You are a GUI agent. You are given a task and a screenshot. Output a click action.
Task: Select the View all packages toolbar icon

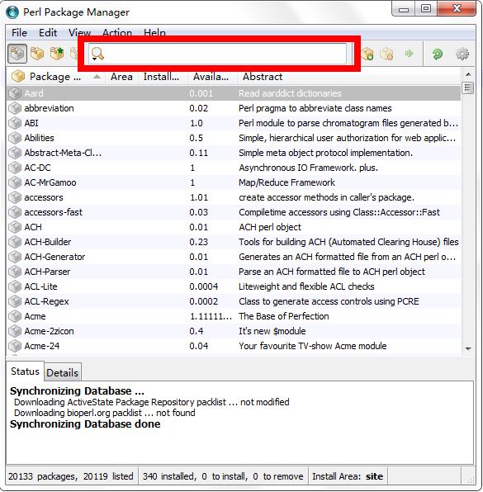point(17,54)
